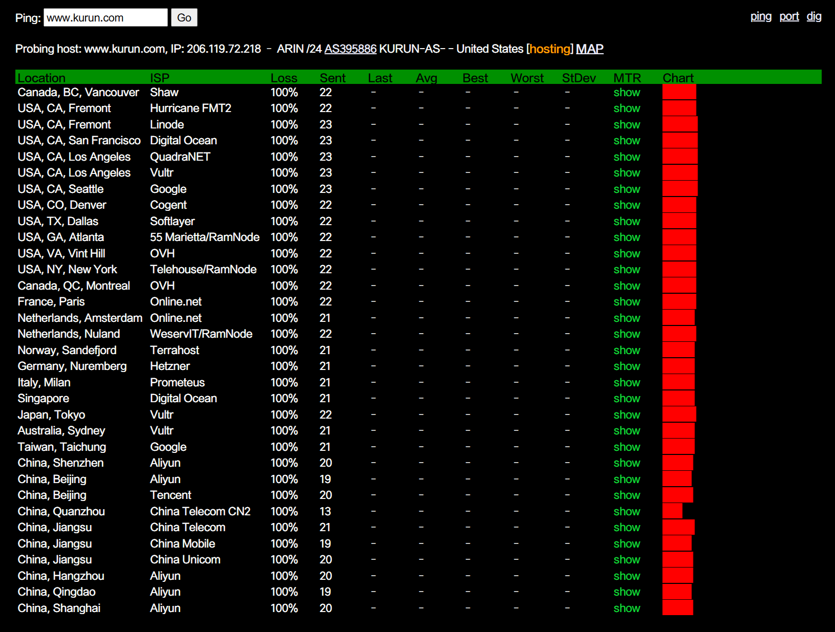835x632 pixels.
Task: Show MTR for Nuland WeservIT/RamNode
Action: click(627, 334)
